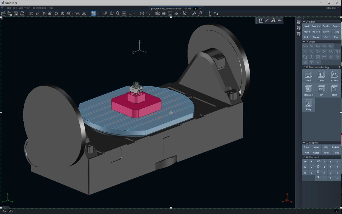Open the Technologies menu
Screen dimensions: 342x214
coord(38,8)
